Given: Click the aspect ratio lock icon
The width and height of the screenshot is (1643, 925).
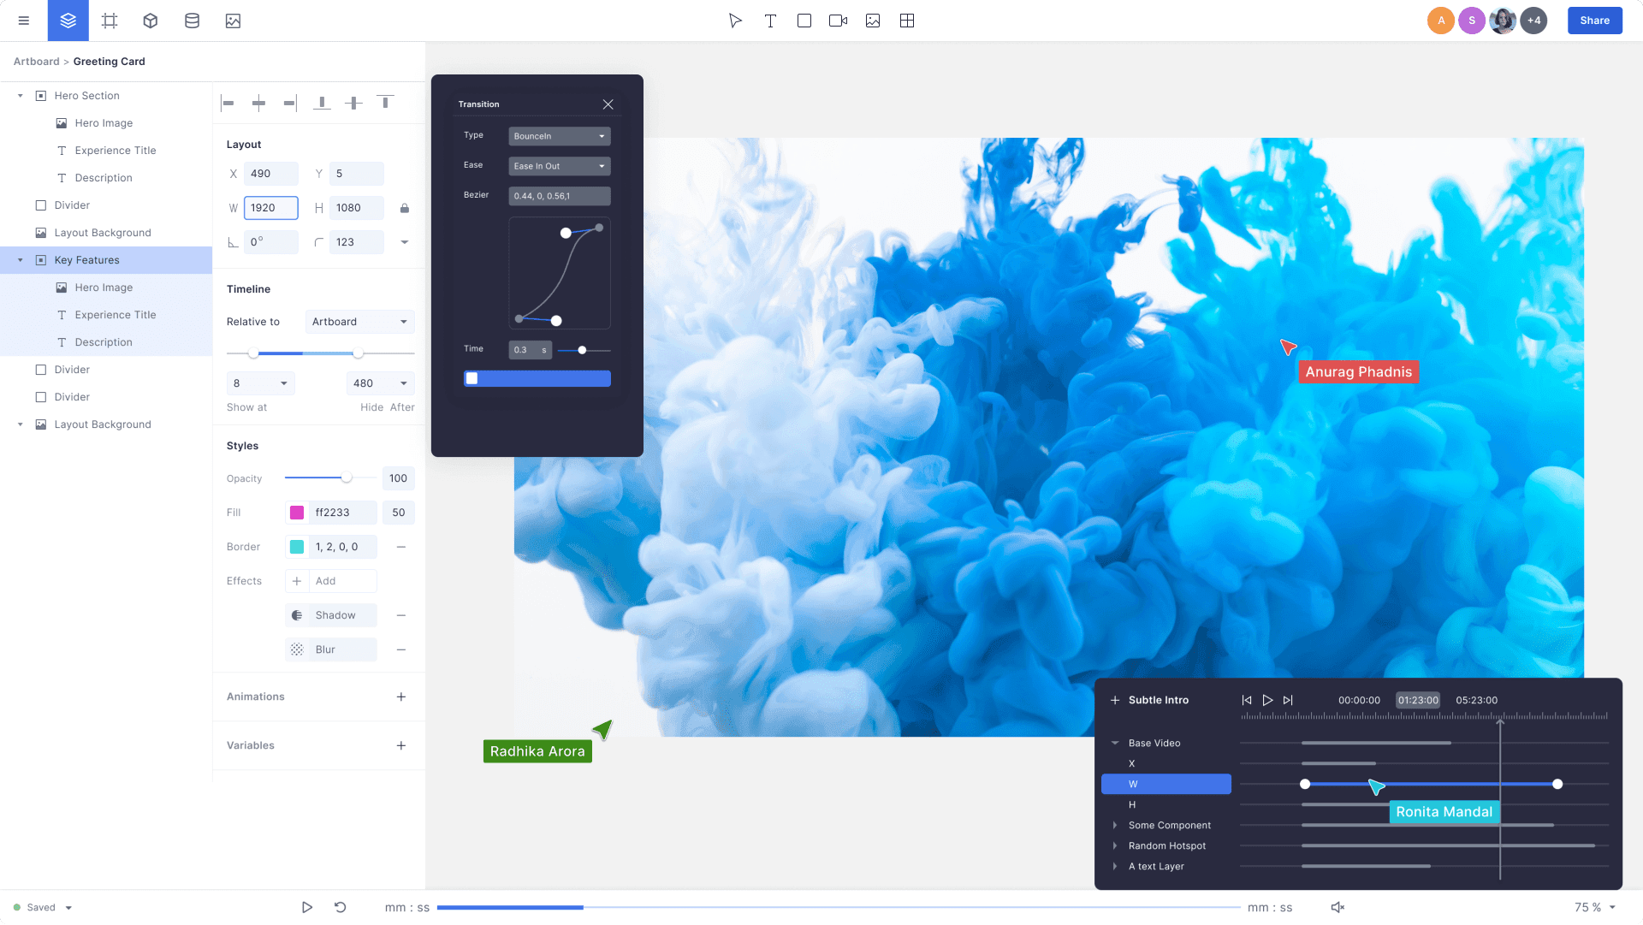Looking at the screenshot, I should [405, 208].
